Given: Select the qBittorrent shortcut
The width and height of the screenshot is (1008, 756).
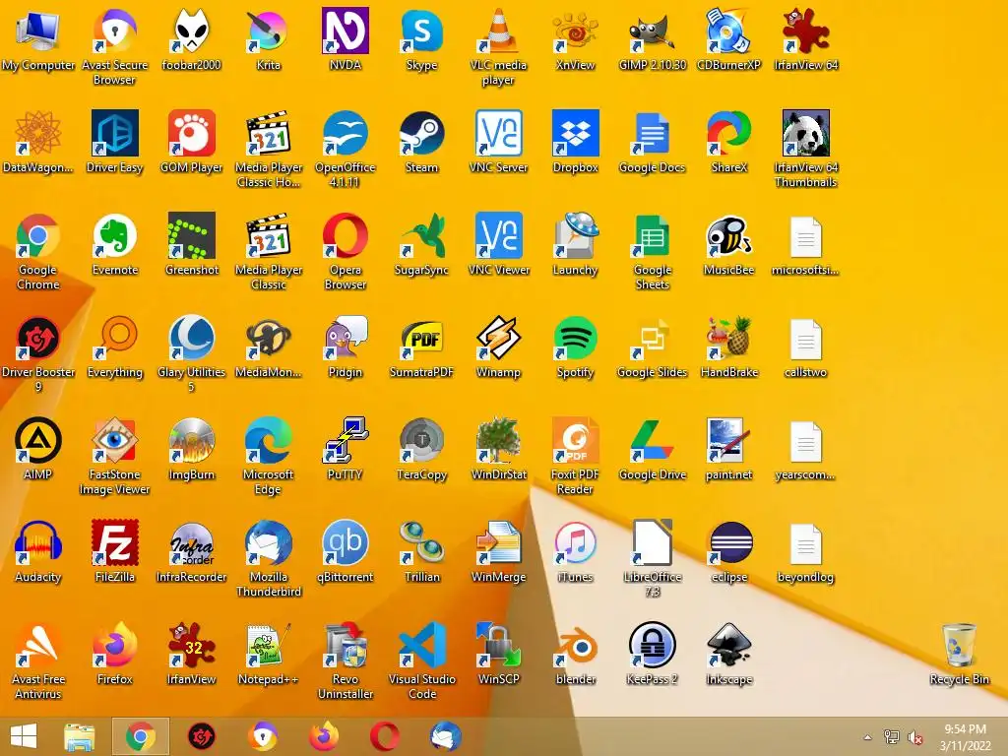Looking at the screenshot, I should [x=346, y=551].
